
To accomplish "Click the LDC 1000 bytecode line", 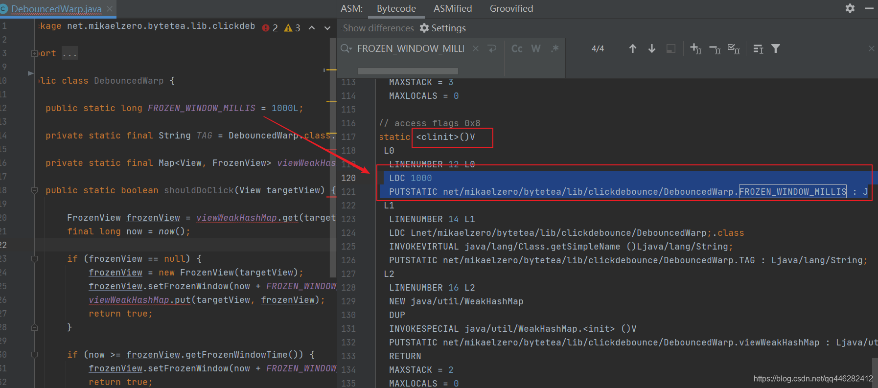I will [x=410, y=178].
